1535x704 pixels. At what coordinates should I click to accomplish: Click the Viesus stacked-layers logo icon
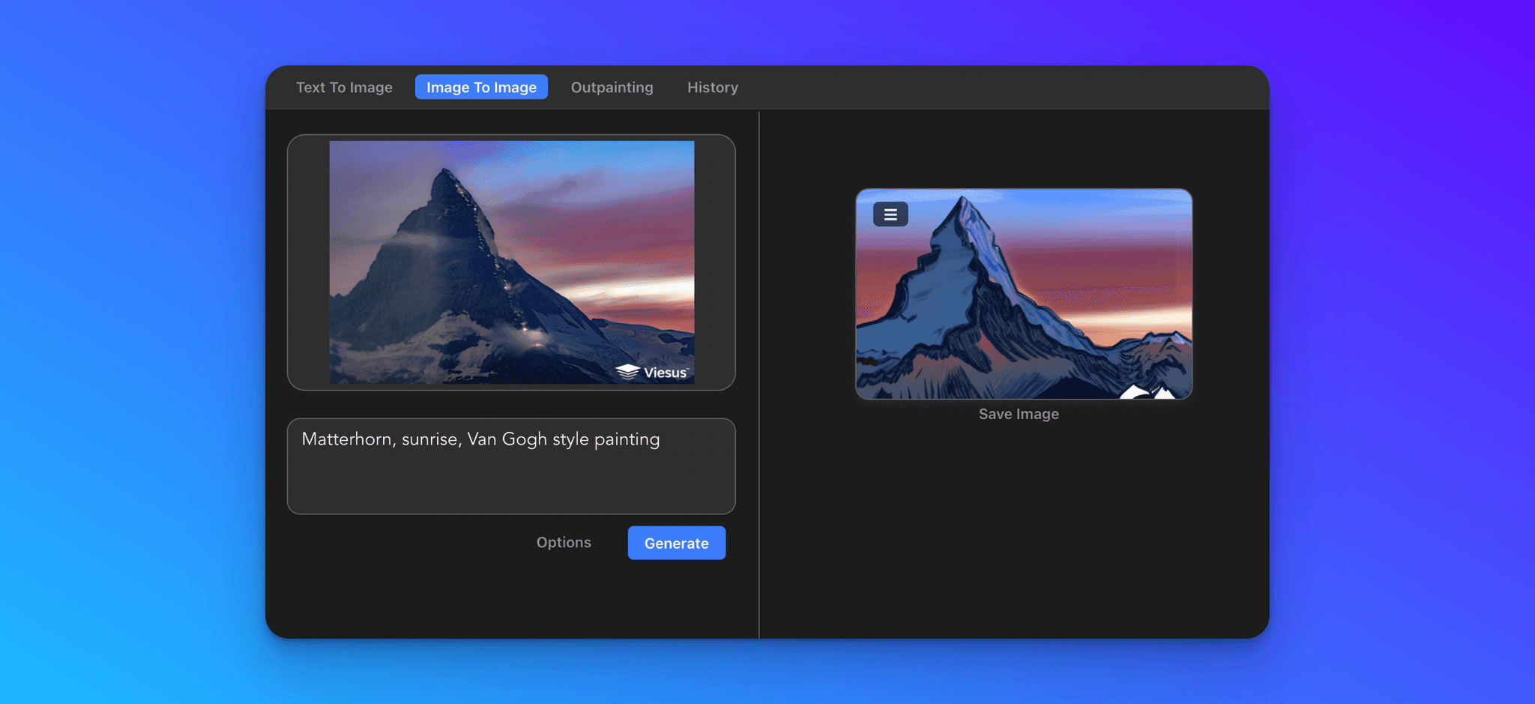(627, 372)
